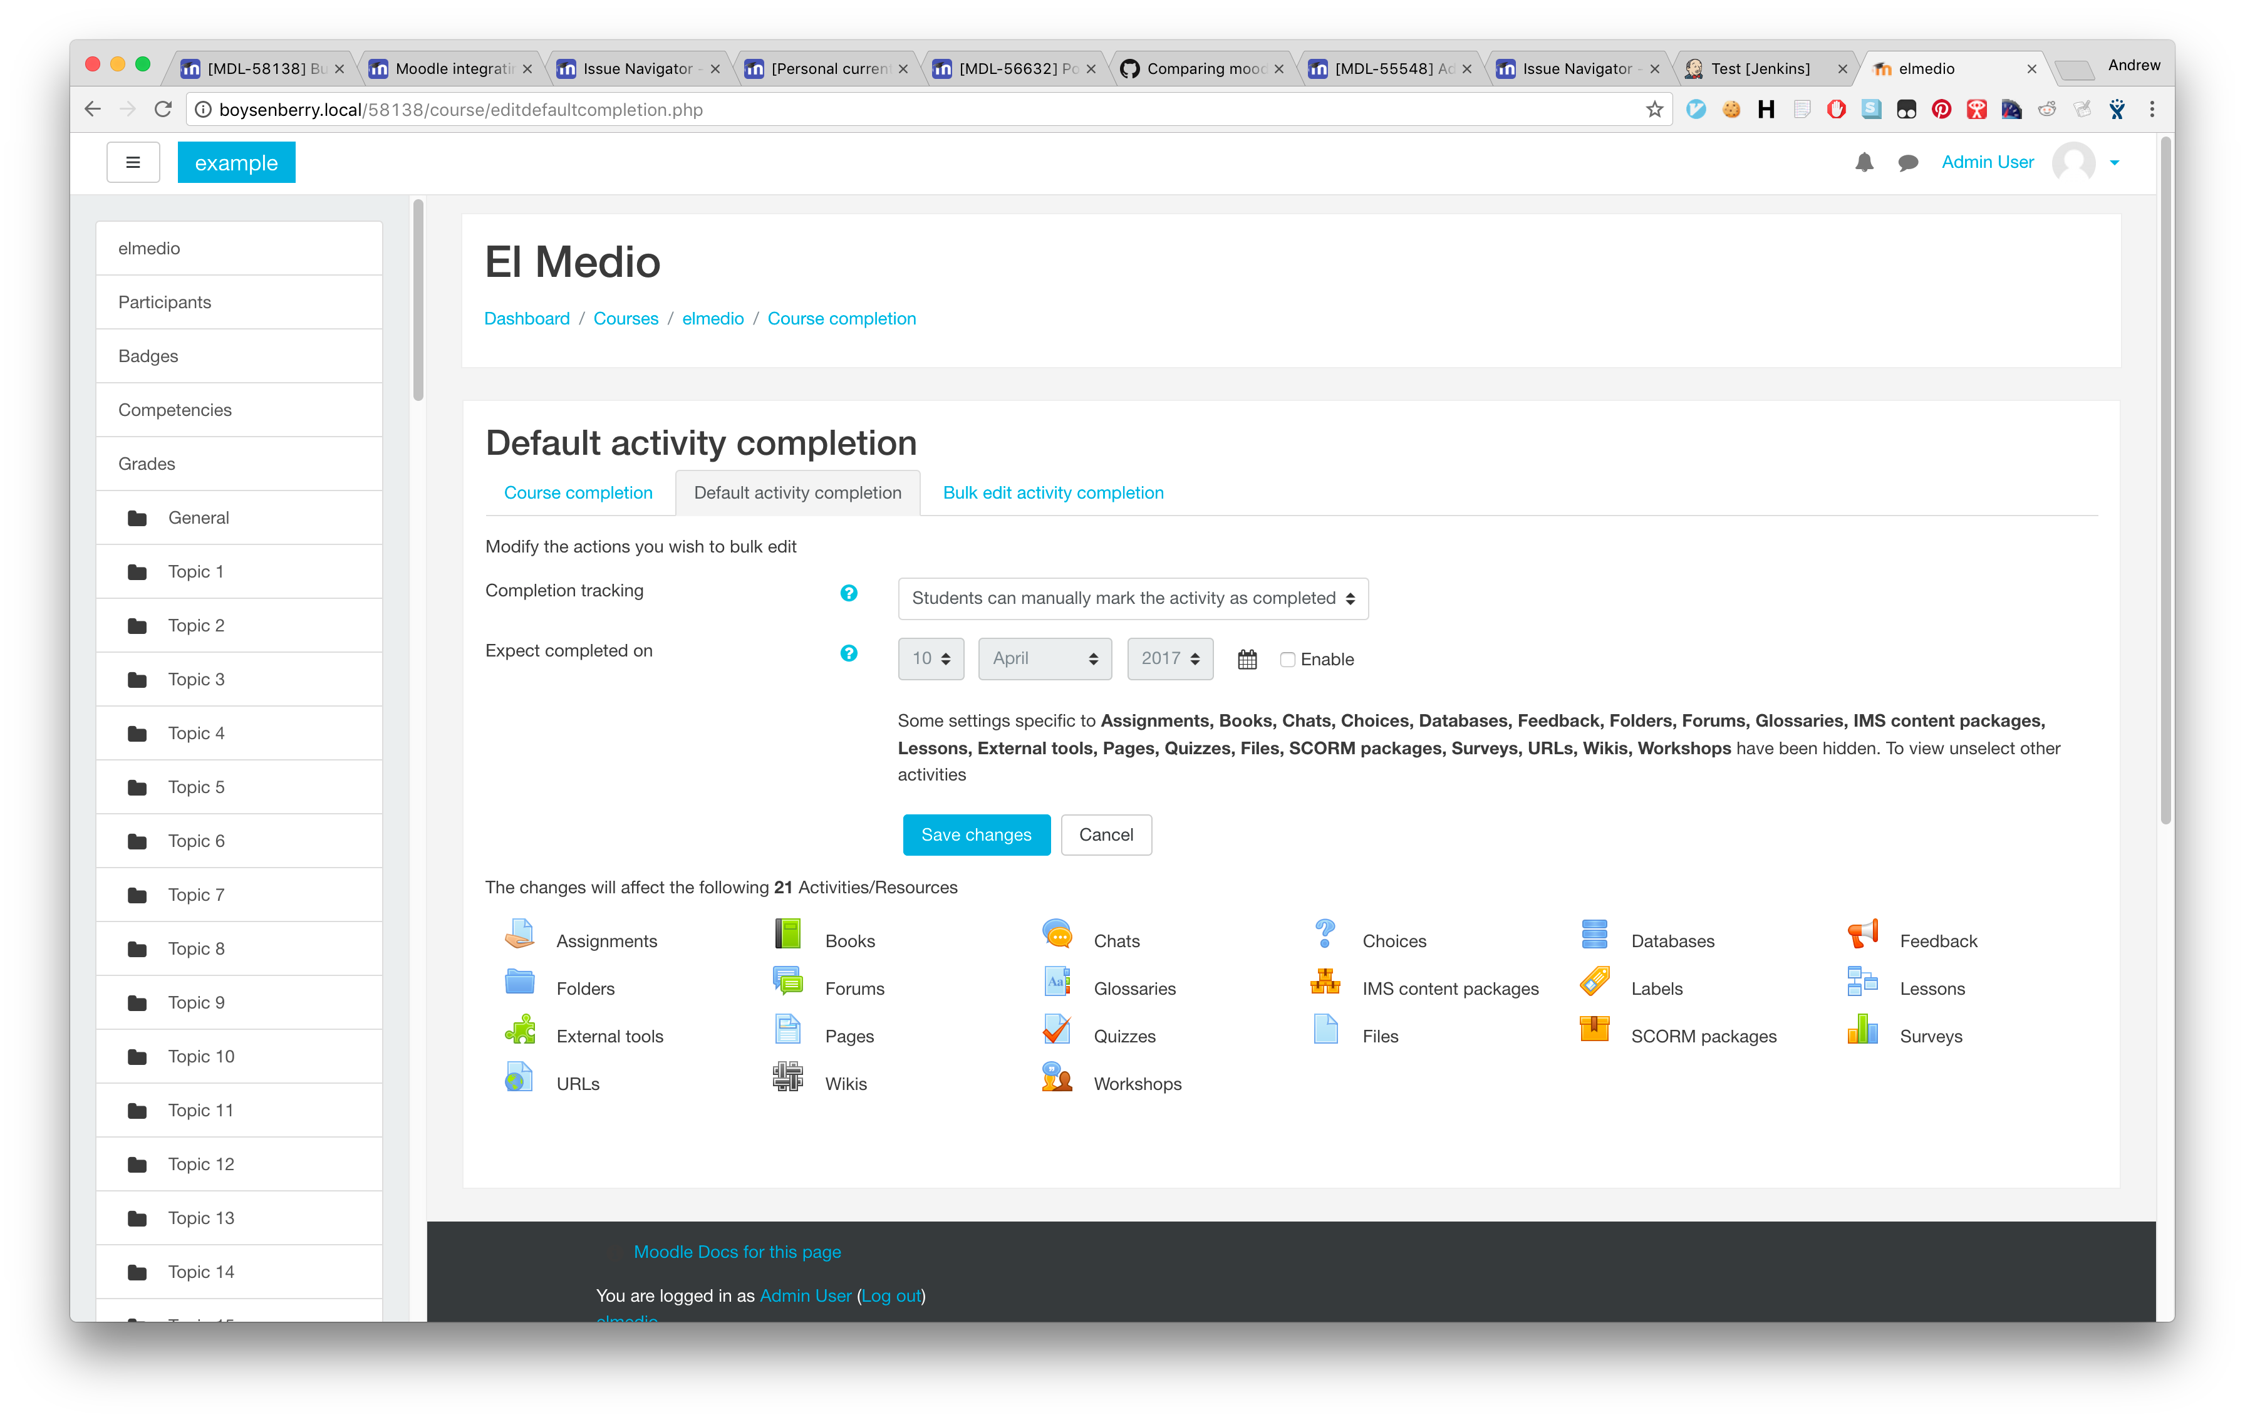
Task: Open the Completion tracking dropdown
Action: [x=1133, y=599]
